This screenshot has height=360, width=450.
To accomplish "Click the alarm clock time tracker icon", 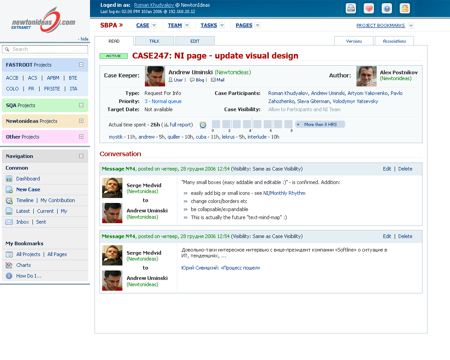I will (203, 125).
